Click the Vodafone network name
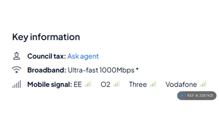The width and height of the screenshot is (219, 123). pos(181,84)
